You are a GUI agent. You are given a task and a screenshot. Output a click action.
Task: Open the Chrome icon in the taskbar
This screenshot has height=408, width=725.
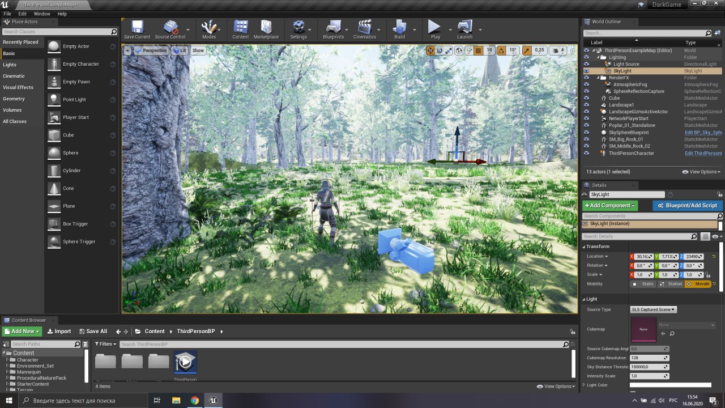(x=194, y=400)
